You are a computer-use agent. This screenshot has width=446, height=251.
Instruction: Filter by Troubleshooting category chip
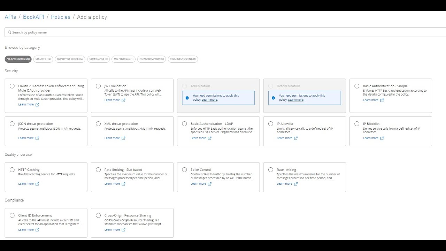(x=183, y=59)
